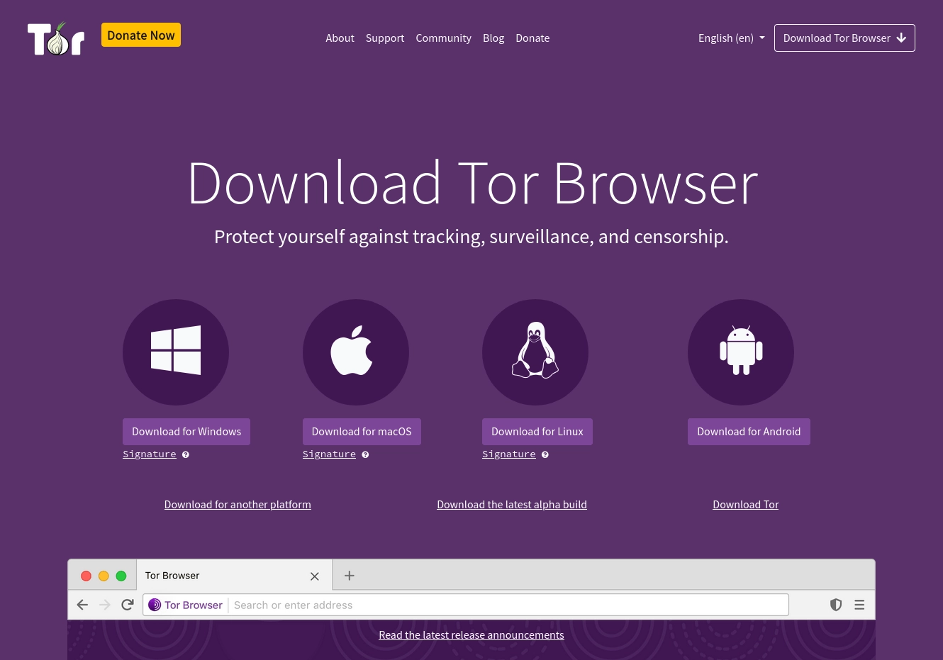This screenshot has height=660, width=943.
Task: Click the back arrow in browser mockup
Action: (82, 605)
